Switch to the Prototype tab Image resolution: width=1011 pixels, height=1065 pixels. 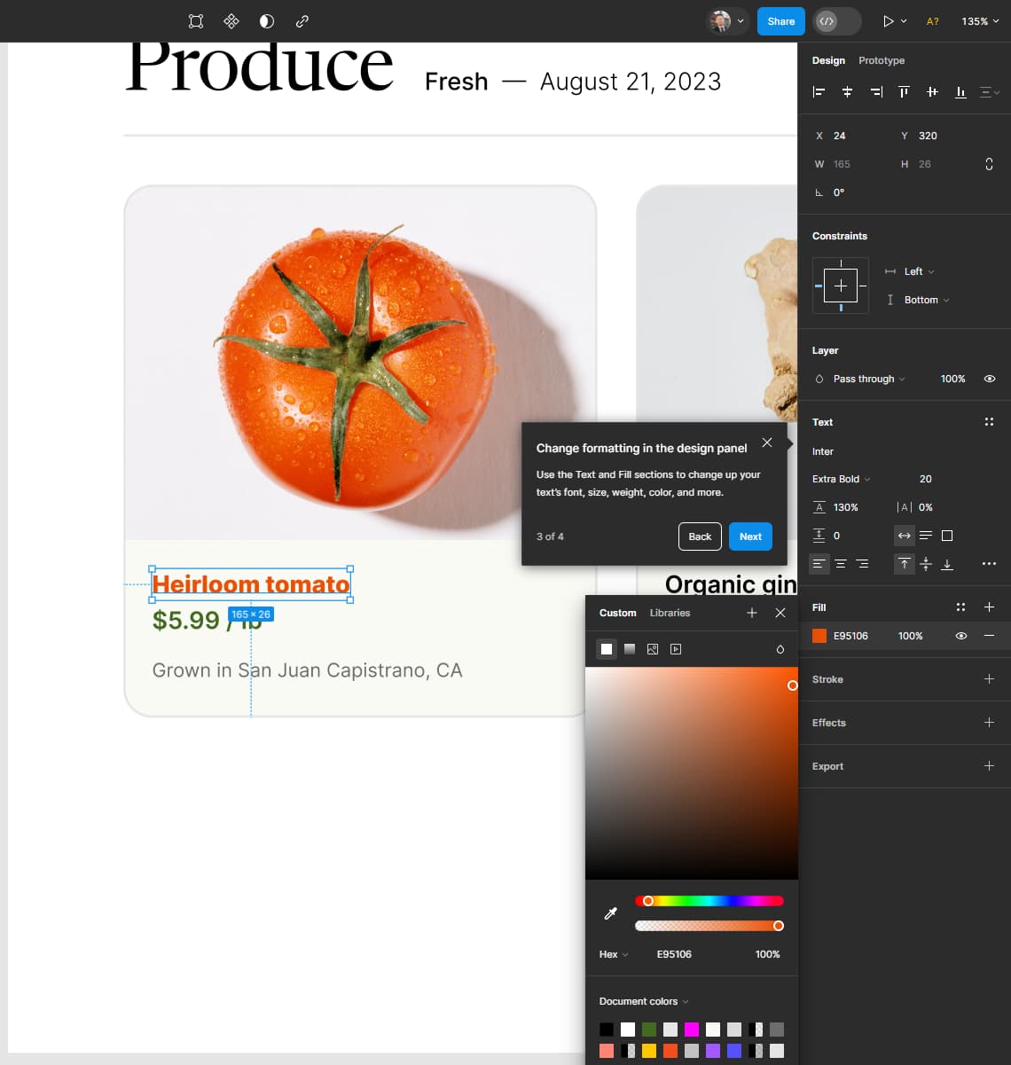[x=882, y=60]
